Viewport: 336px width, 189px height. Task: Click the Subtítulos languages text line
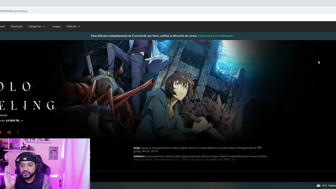[x=200, y=158]
